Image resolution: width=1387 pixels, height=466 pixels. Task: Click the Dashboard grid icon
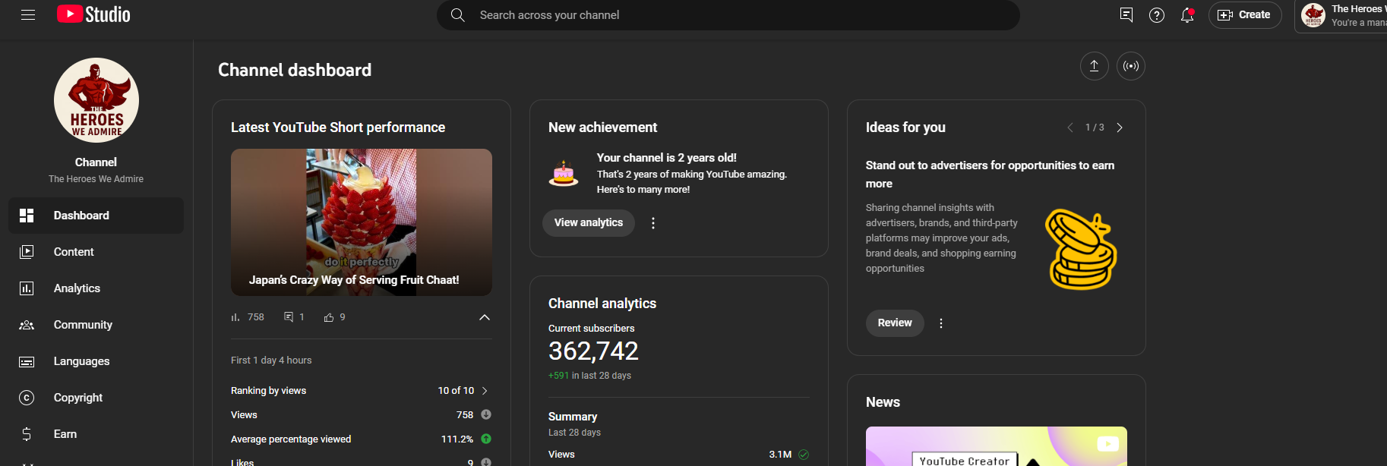tap(27, 216)
